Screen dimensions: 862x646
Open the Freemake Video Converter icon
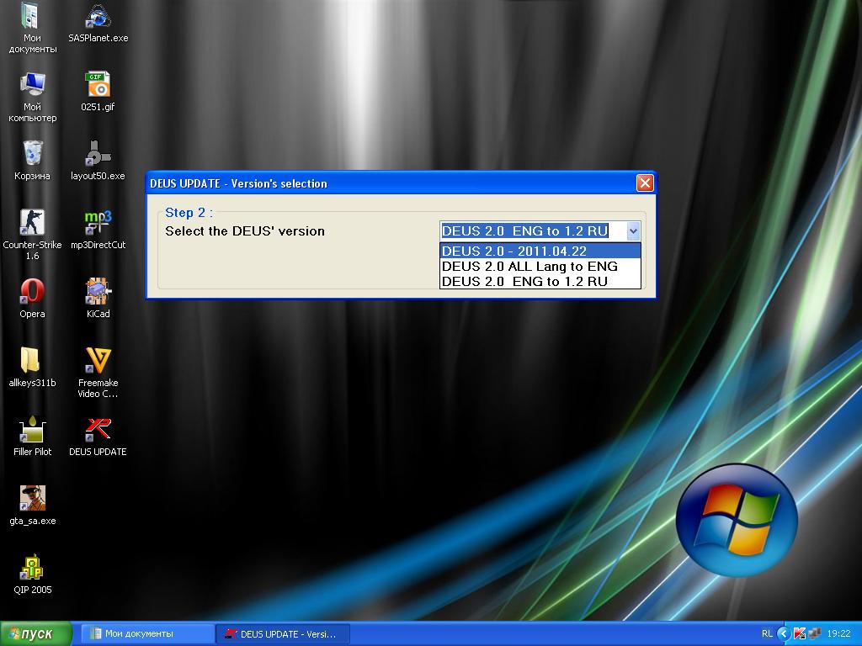coord(98,361)
